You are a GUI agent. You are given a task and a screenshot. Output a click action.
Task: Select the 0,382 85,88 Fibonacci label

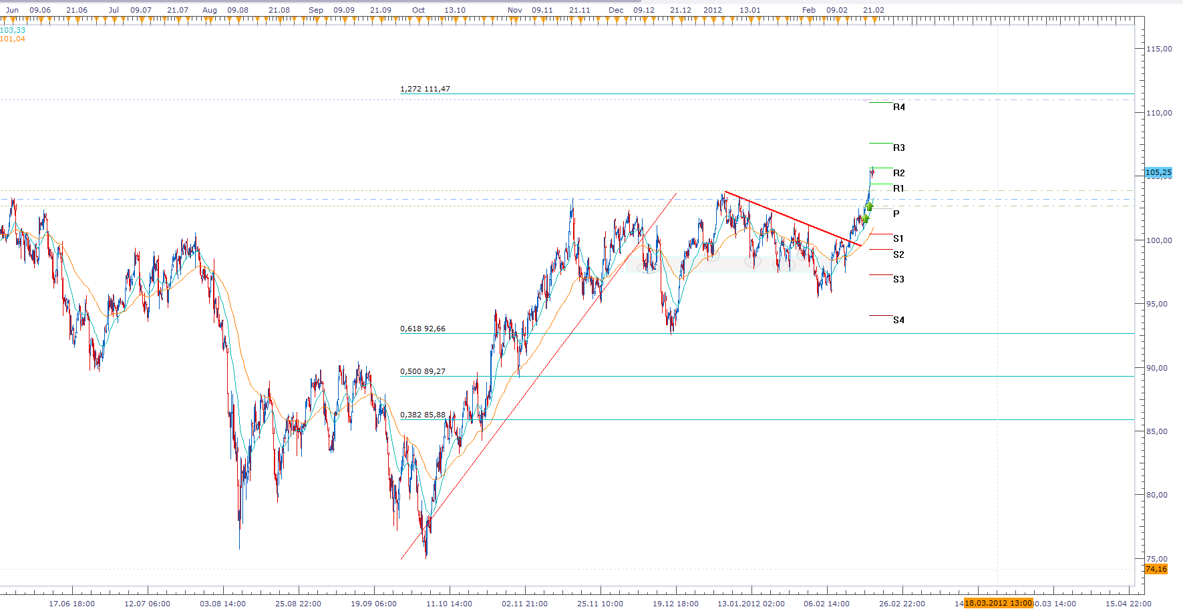click(x=422, y=415)
